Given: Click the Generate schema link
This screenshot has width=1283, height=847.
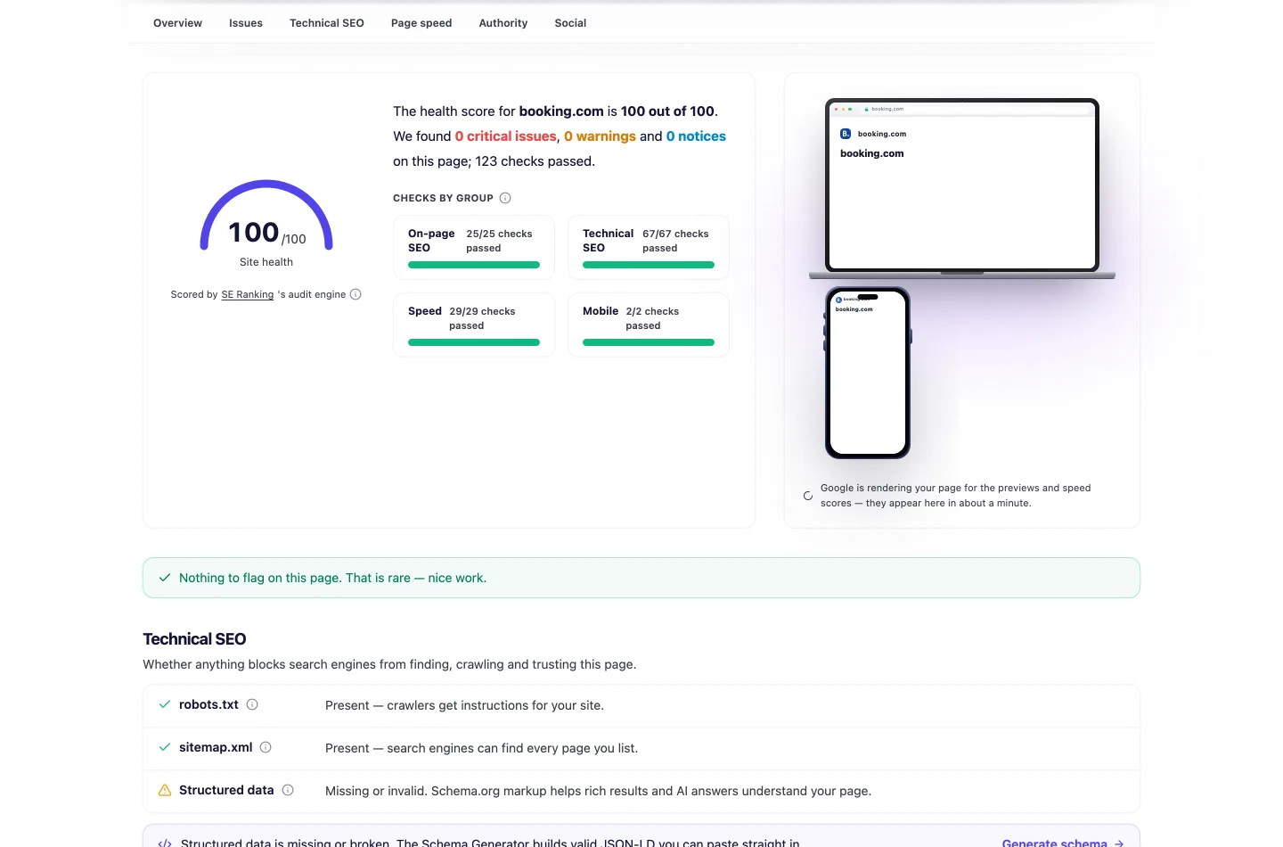Looking at the screenshot, I should pyautogui.click(x=1063, y=843).
